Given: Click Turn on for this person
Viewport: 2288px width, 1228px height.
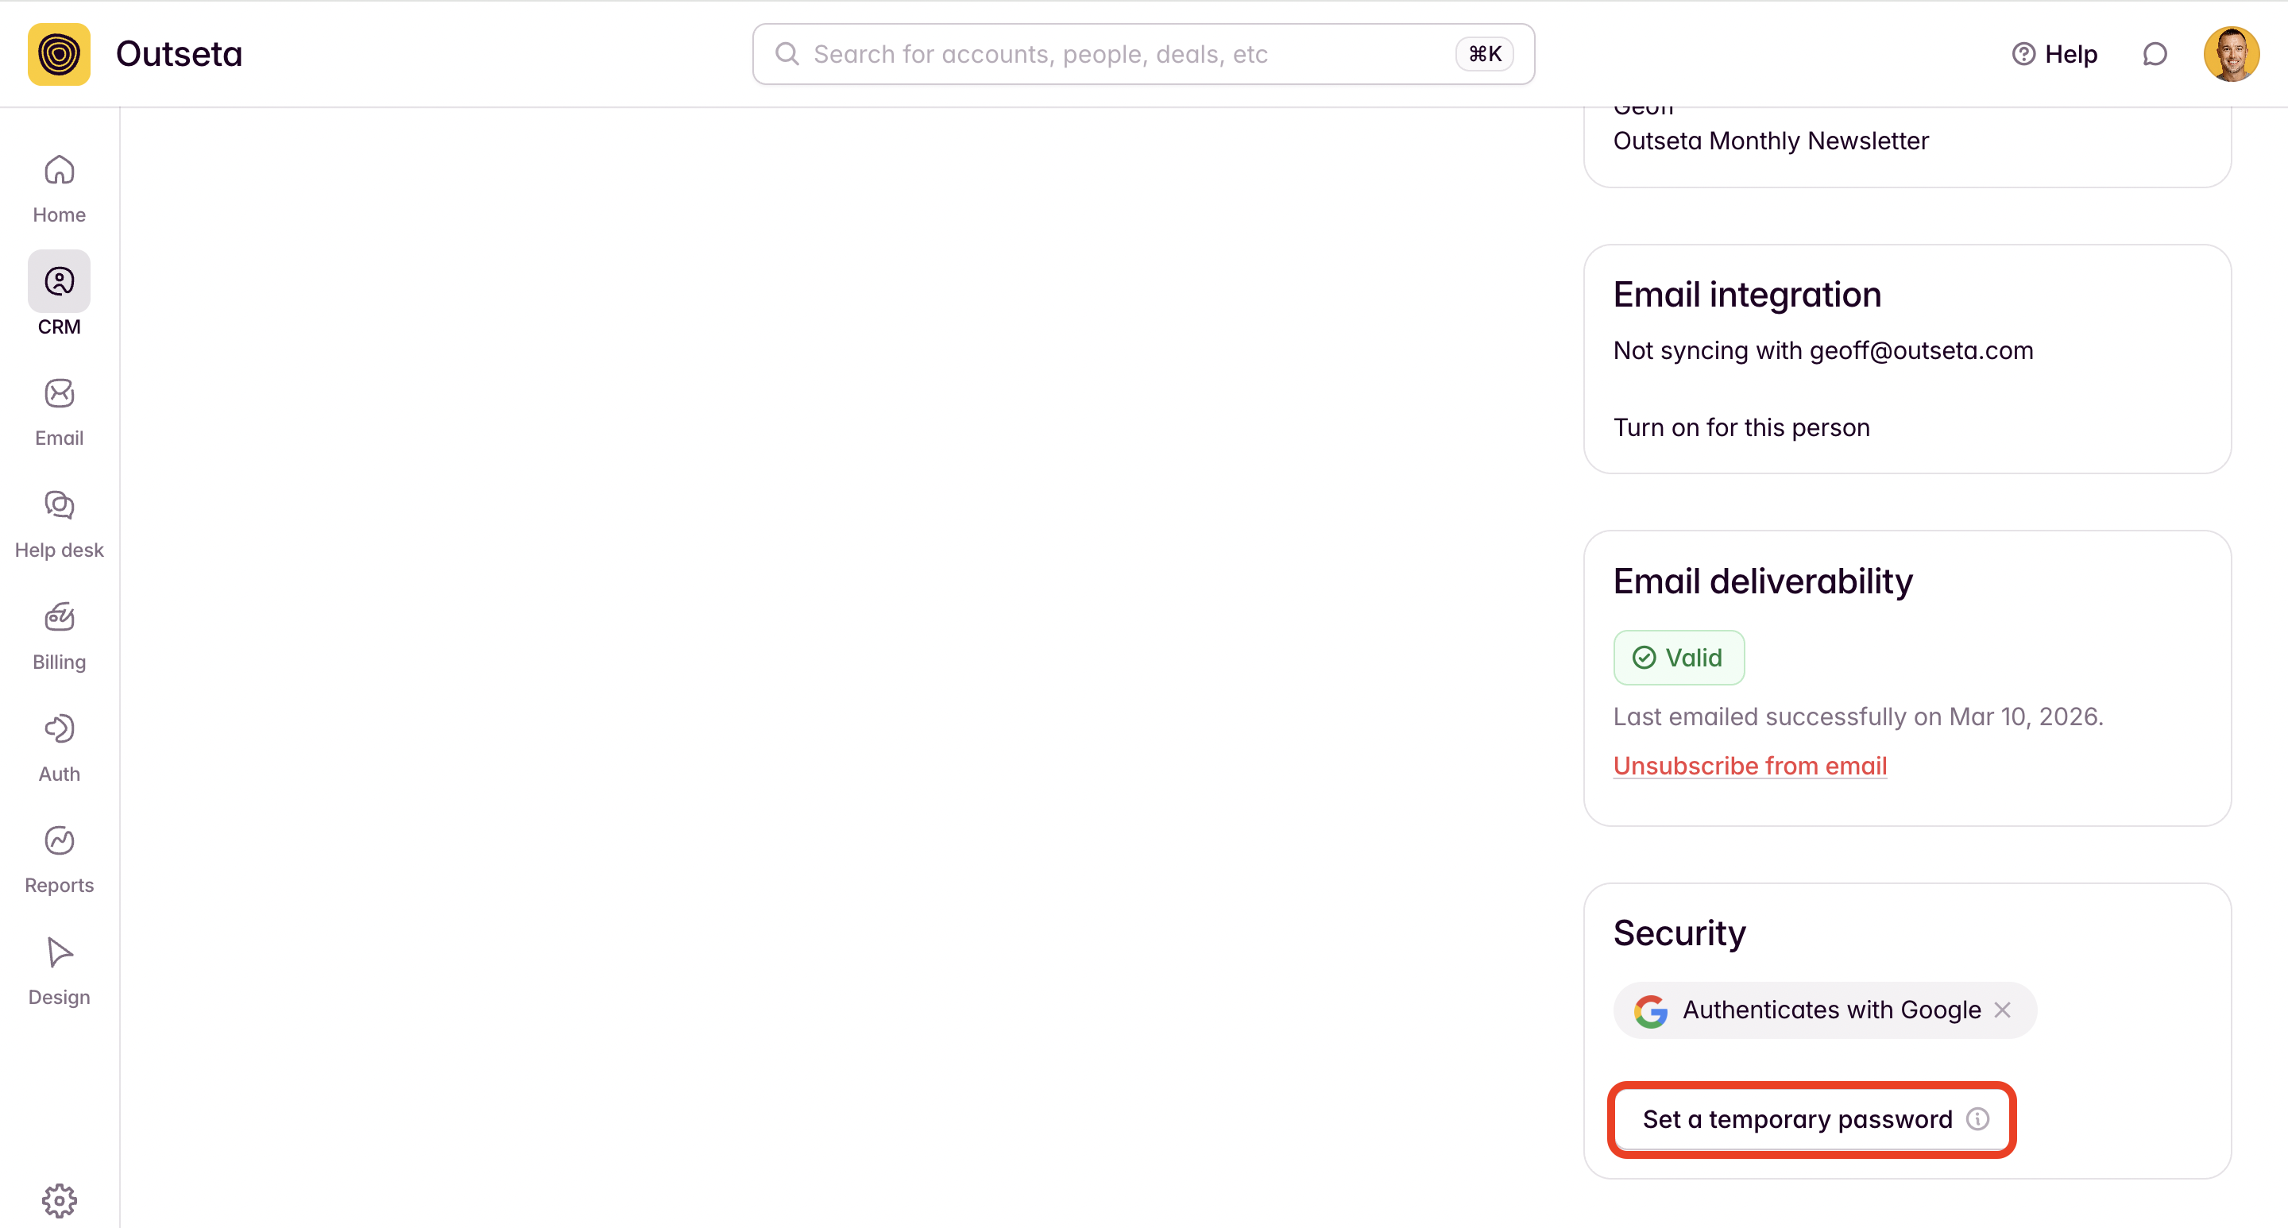Looking at the screenshot, I should pyautogui.click(x=1741, y=427).
